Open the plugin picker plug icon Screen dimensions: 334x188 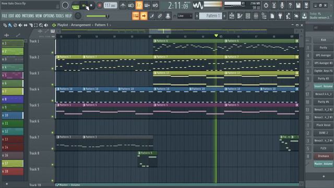(280, 16)
